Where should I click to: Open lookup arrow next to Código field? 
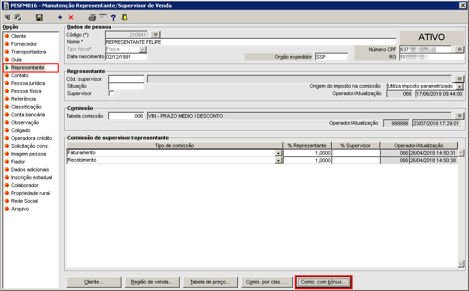click(x=156, y=34)
